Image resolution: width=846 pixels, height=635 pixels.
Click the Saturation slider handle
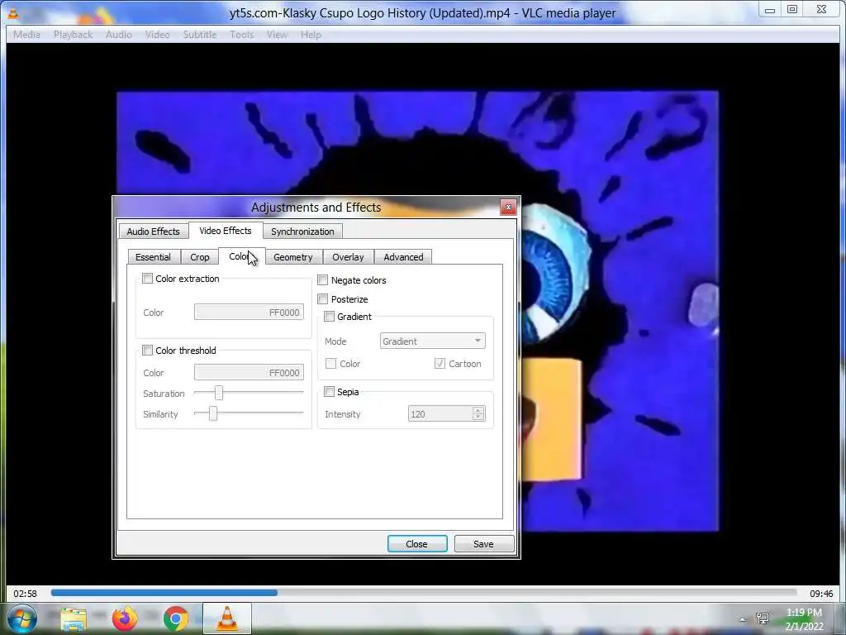[x=218, y=393]
